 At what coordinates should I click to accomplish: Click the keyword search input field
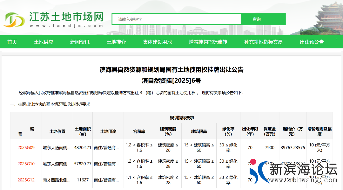[176, 19]
